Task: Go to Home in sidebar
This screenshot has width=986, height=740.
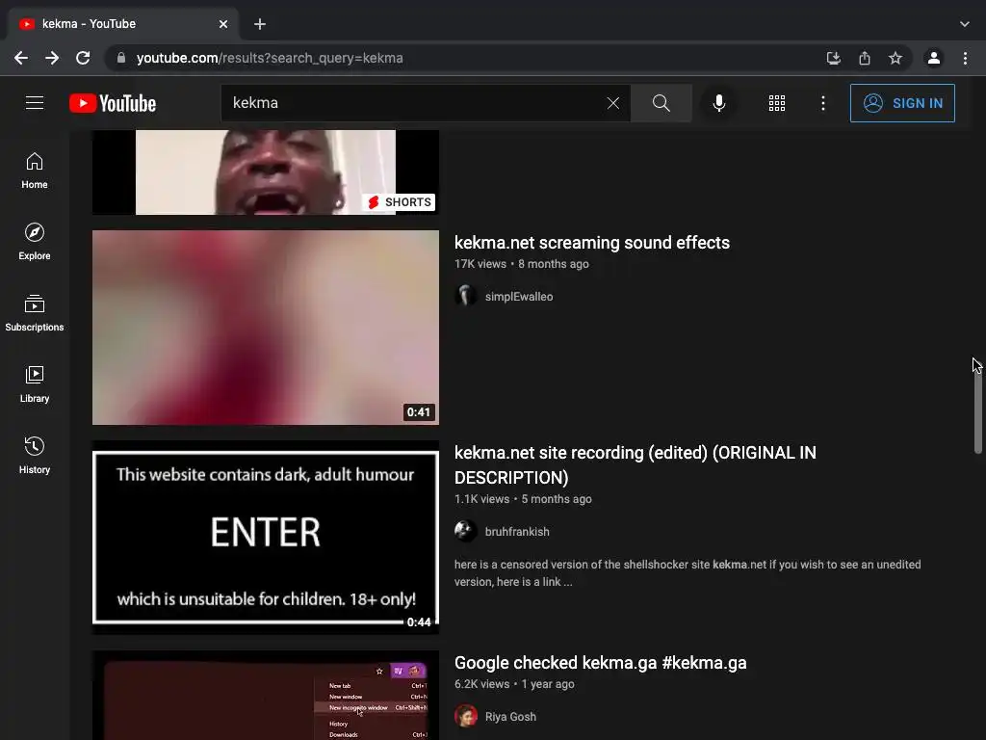Action: click(35, 171)
